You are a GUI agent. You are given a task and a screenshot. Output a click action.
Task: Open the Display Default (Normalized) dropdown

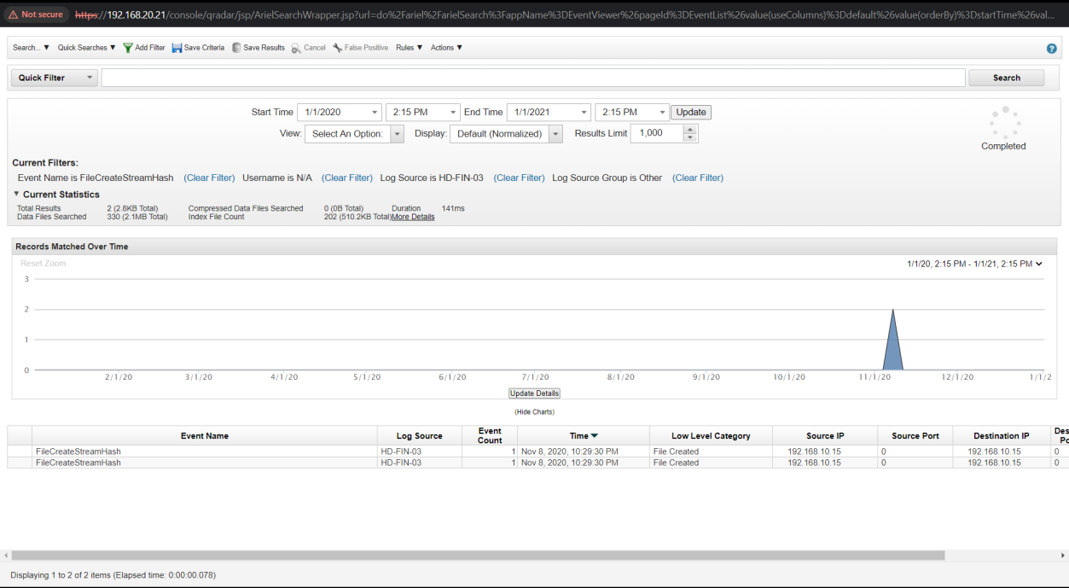(555, 134)
